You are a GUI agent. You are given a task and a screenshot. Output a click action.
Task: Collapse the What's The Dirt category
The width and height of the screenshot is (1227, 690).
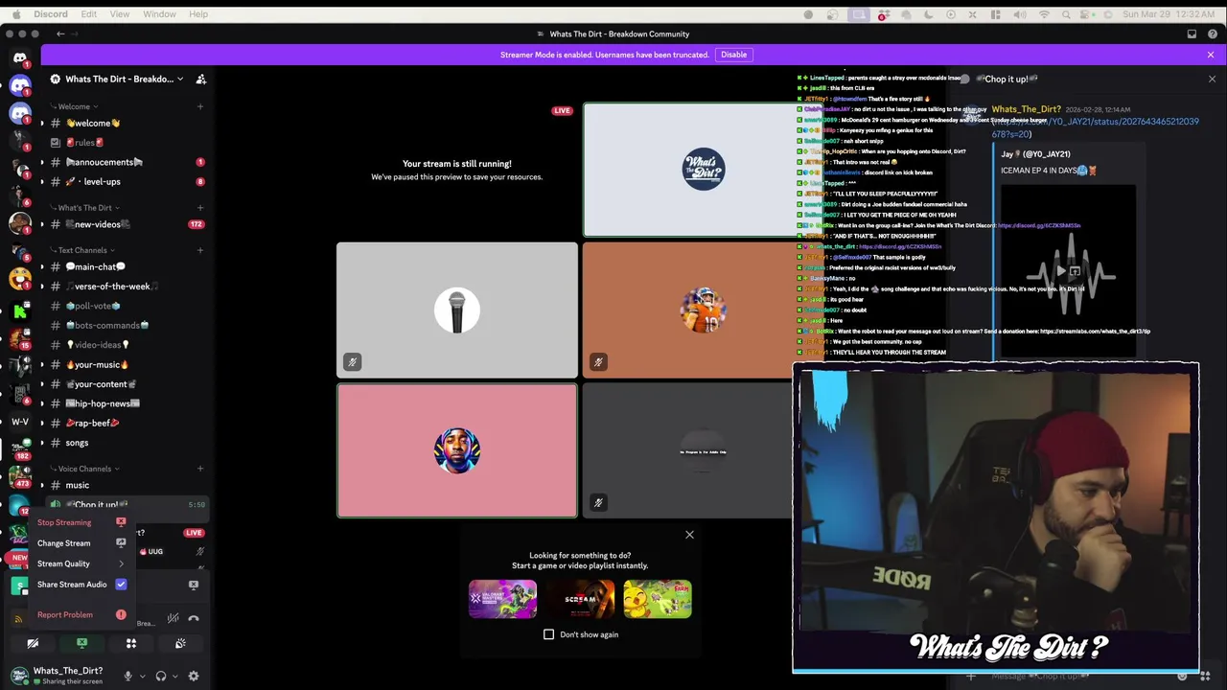(84, 207)
